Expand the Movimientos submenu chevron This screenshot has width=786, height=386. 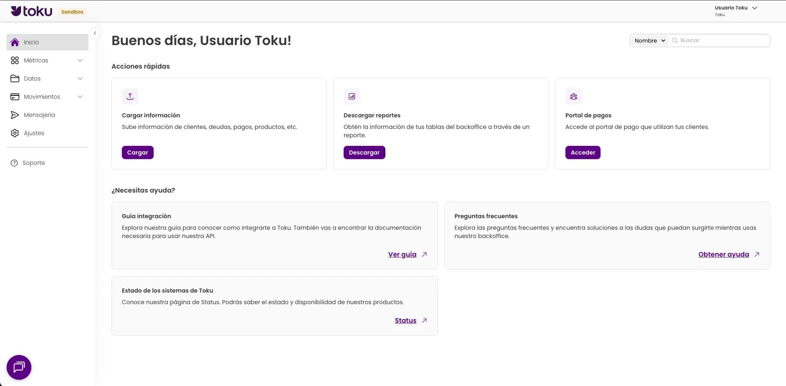click(80, 97)
